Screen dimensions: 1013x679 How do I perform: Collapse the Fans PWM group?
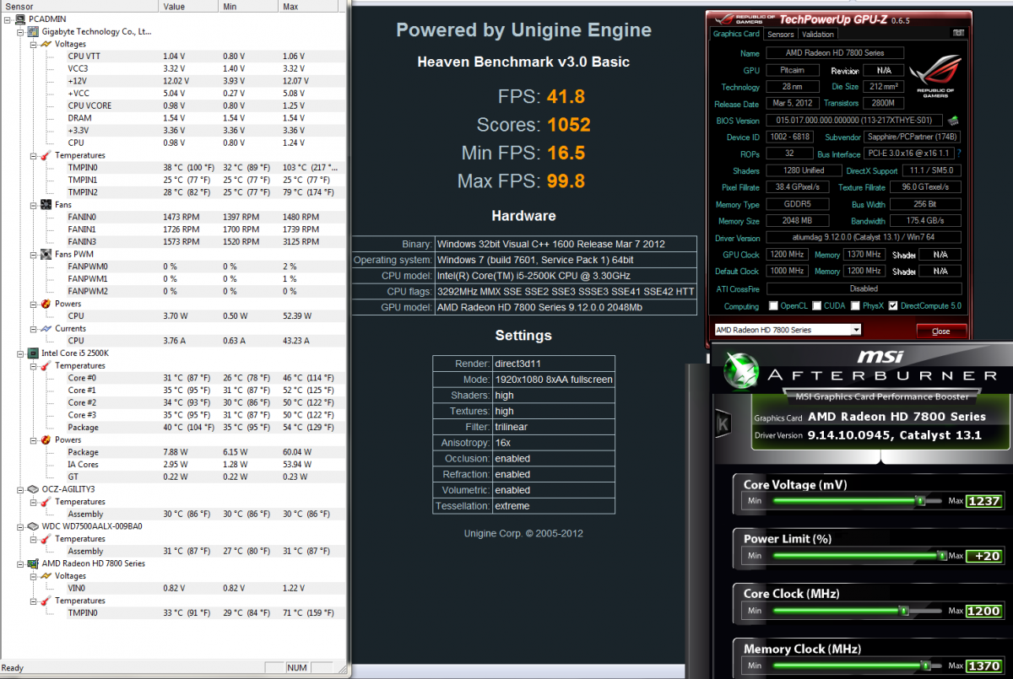point(33,254)
